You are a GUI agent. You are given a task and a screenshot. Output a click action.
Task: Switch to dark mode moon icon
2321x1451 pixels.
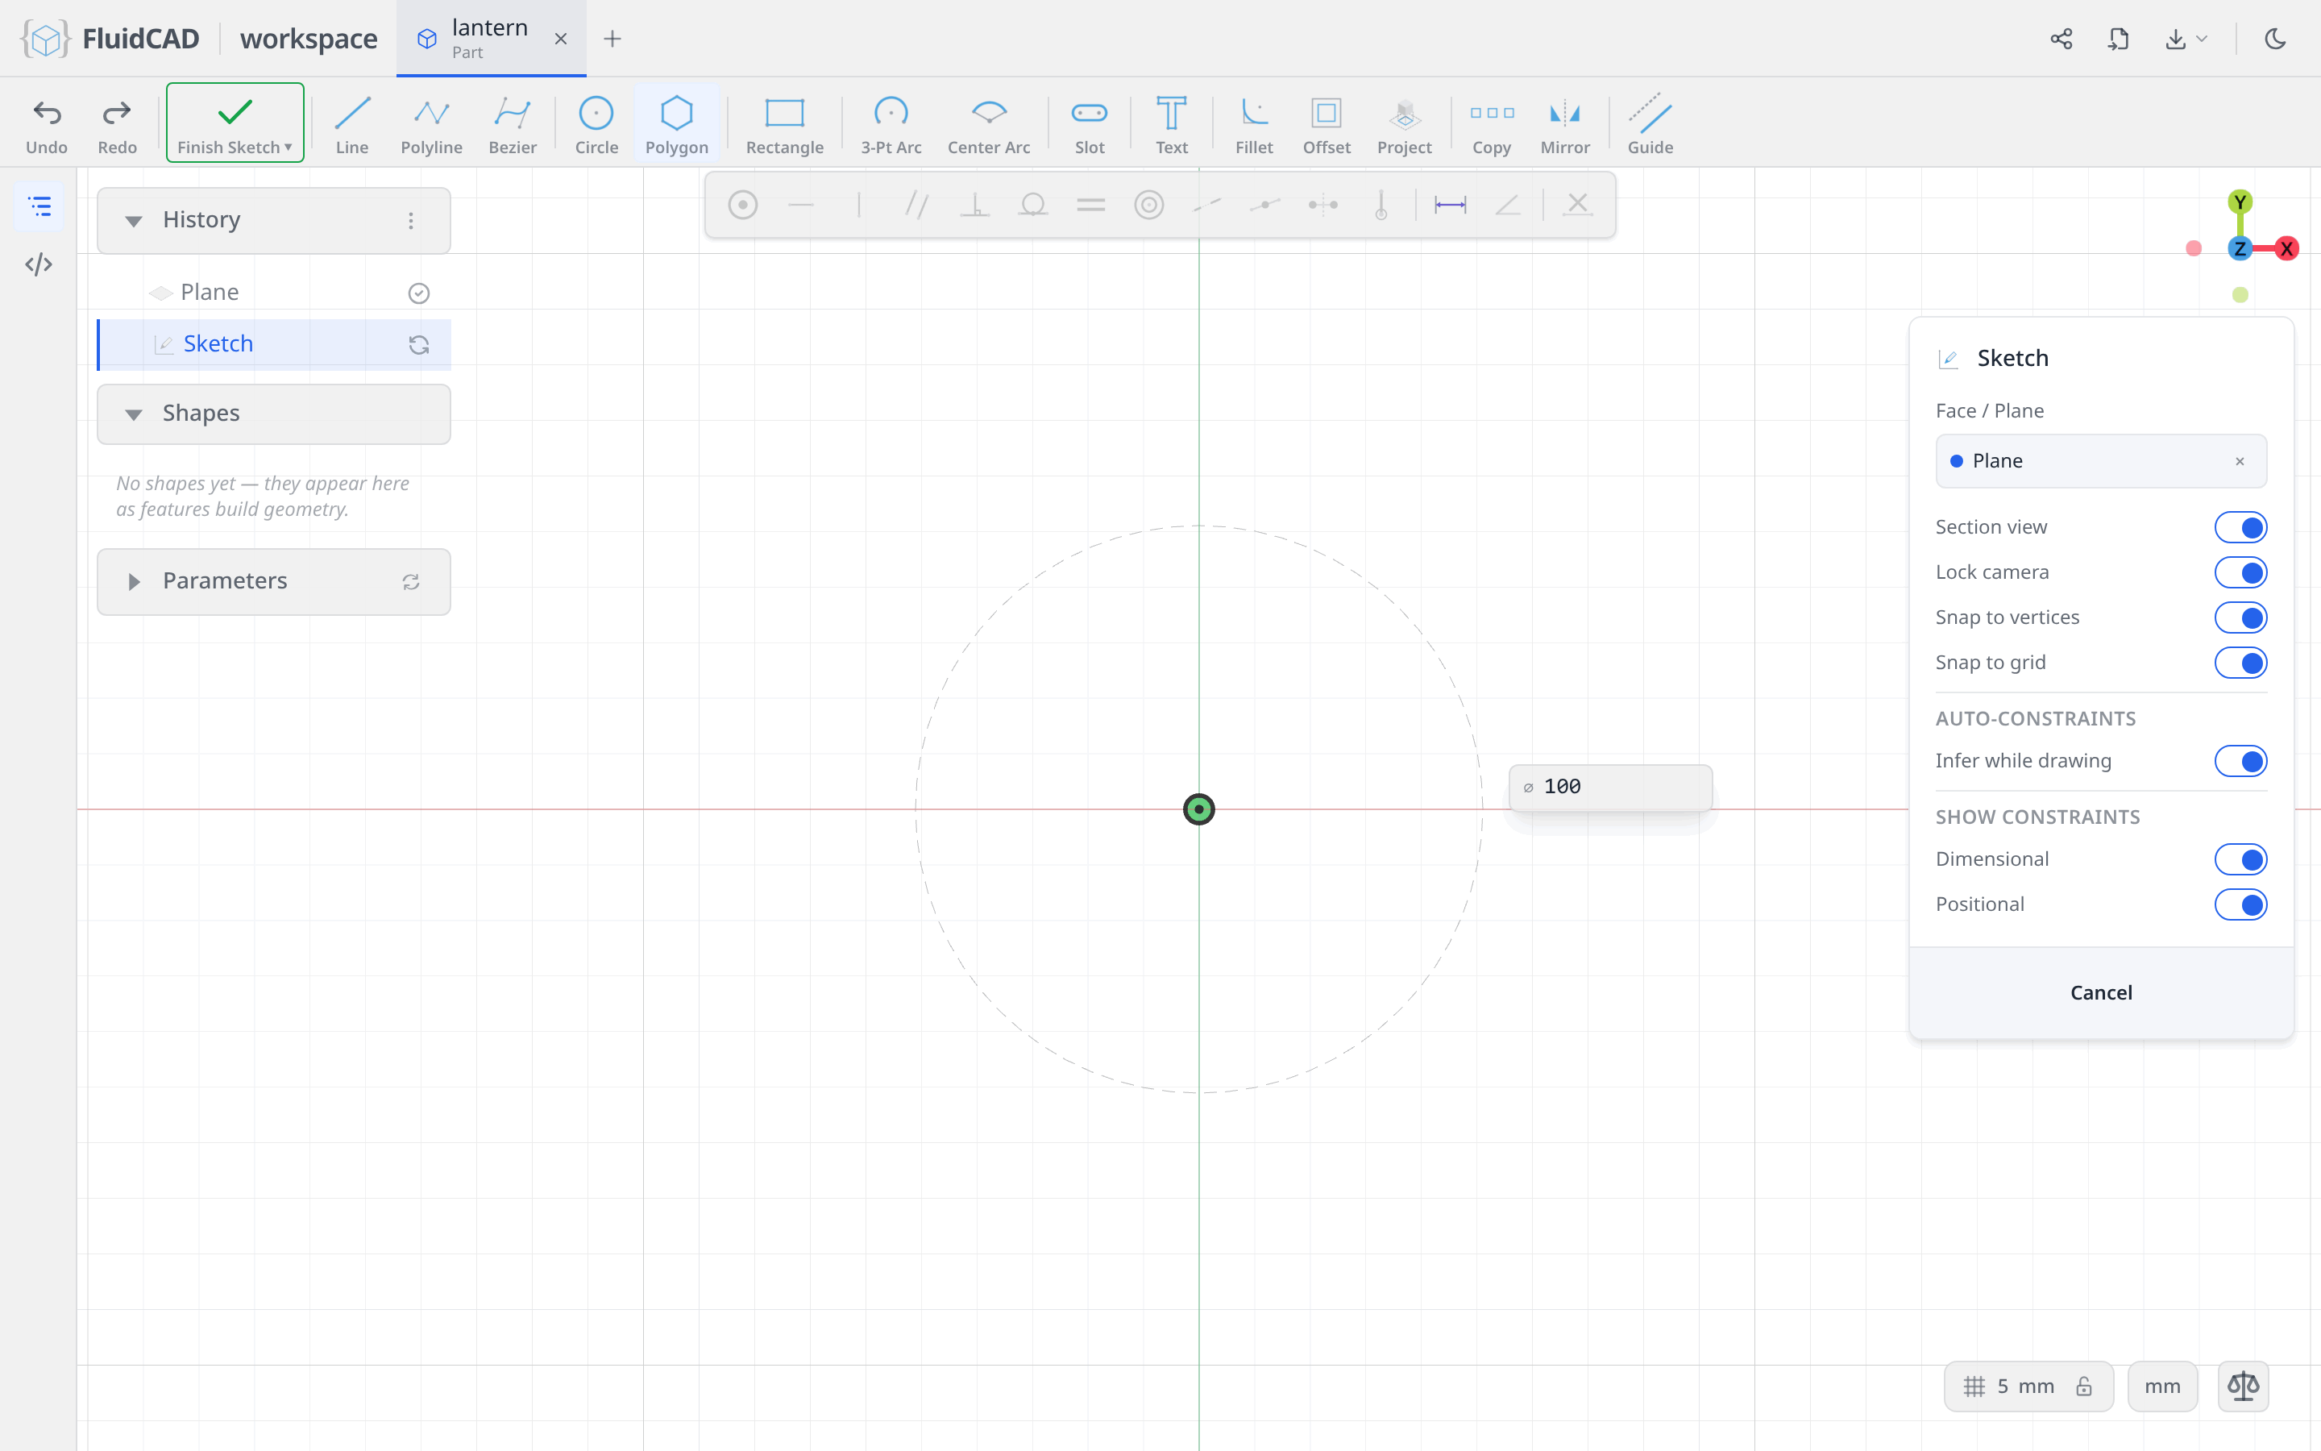pos(2275,39)
